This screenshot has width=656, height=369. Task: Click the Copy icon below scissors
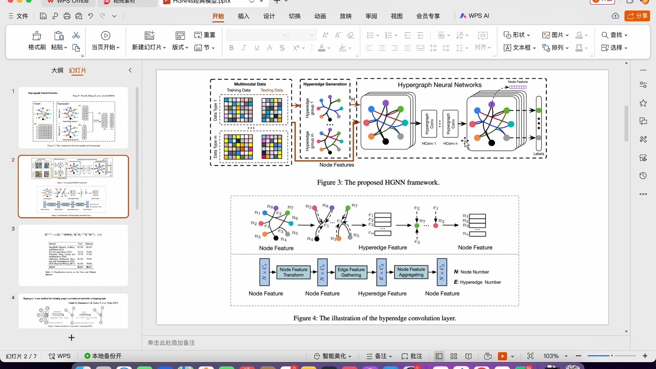pyautogui.click(x=76, y=48)
